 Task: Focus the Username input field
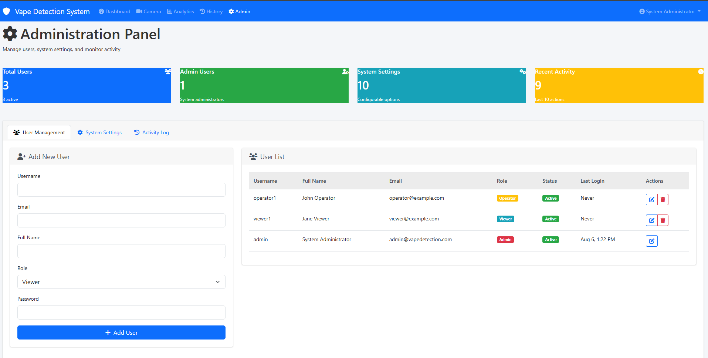tap(121, 190)
